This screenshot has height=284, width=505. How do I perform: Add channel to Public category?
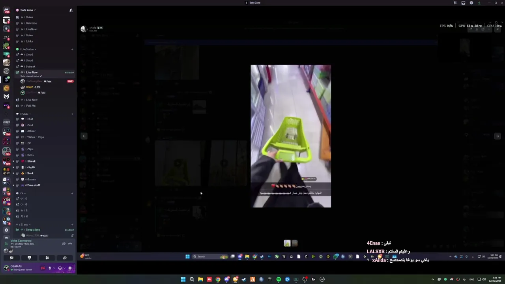pos(72,114)
